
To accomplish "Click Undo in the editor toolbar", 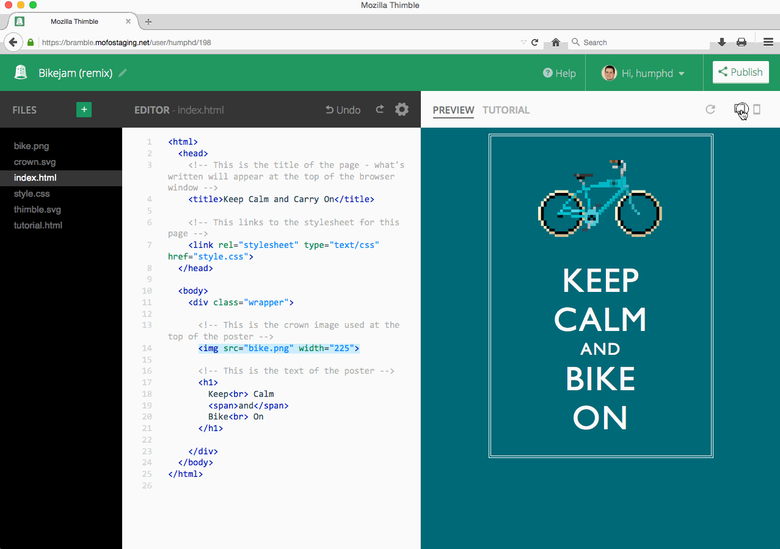I will pyautogui.click(x=343, y=110).
